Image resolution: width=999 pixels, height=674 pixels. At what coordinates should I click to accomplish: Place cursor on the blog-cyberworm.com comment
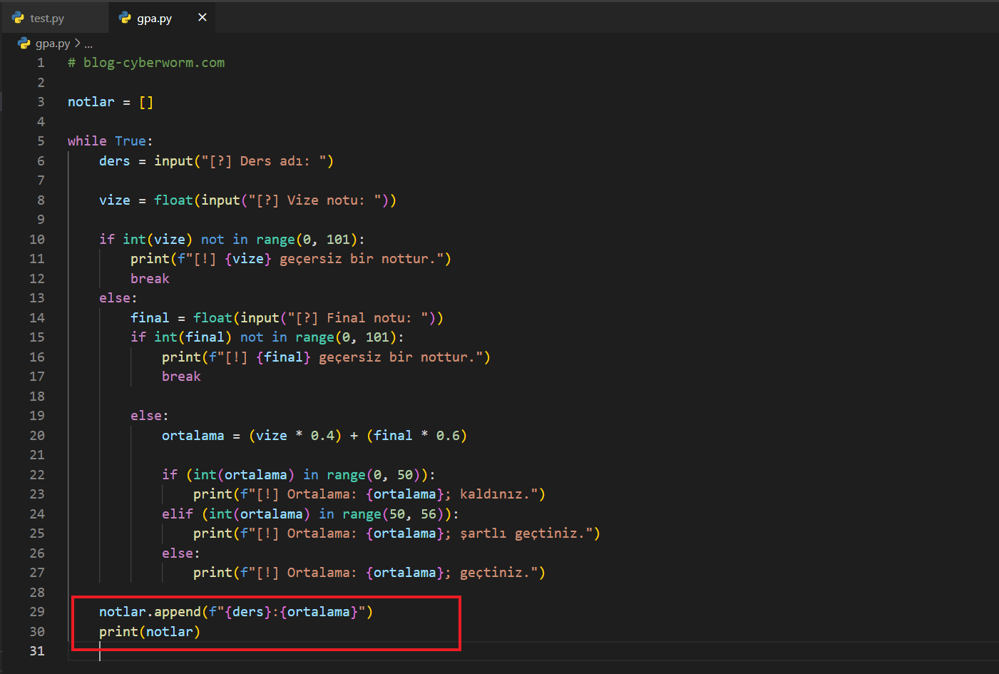click(146, 63)
